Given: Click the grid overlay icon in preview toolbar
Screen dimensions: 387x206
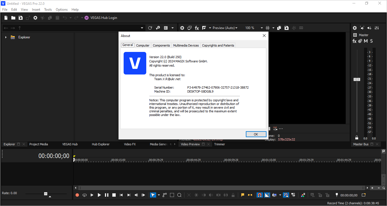Looking at the screenshot, I should click(268, 28).
